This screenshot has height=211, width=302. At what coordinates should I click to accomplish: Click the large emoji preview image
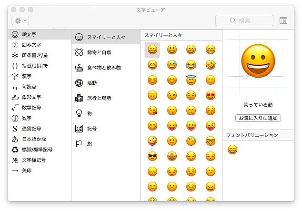258,62
